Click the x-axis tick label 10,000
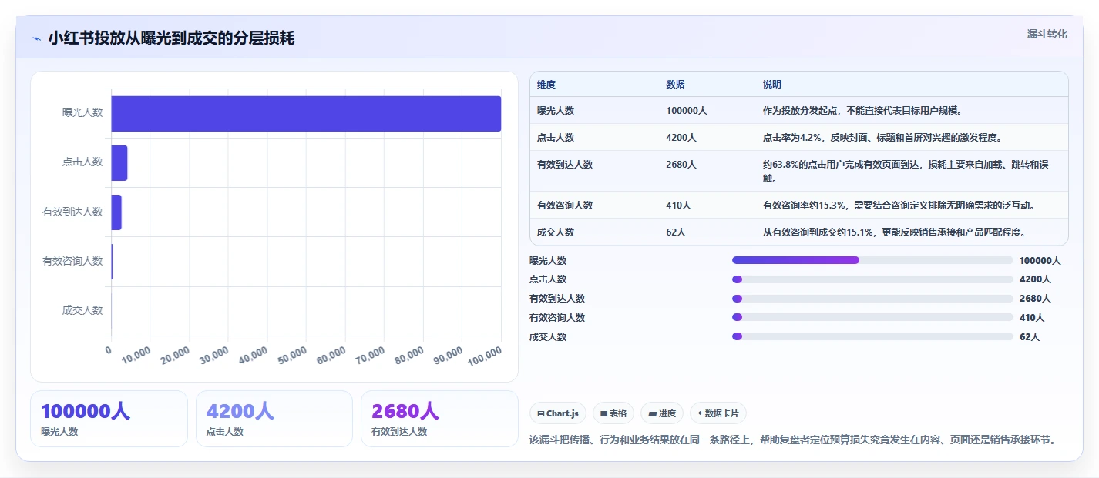The height and width of the screenshot is (478, 1099). pyautogui.click(x=136, y=355)
